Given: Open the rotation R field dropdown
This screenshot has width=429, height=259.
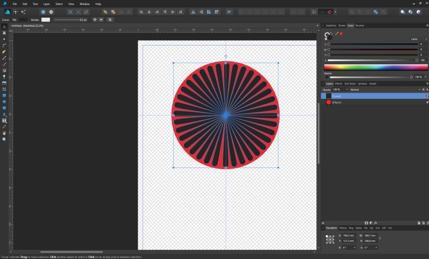Looking at the screenshot, I should (355, 248).
